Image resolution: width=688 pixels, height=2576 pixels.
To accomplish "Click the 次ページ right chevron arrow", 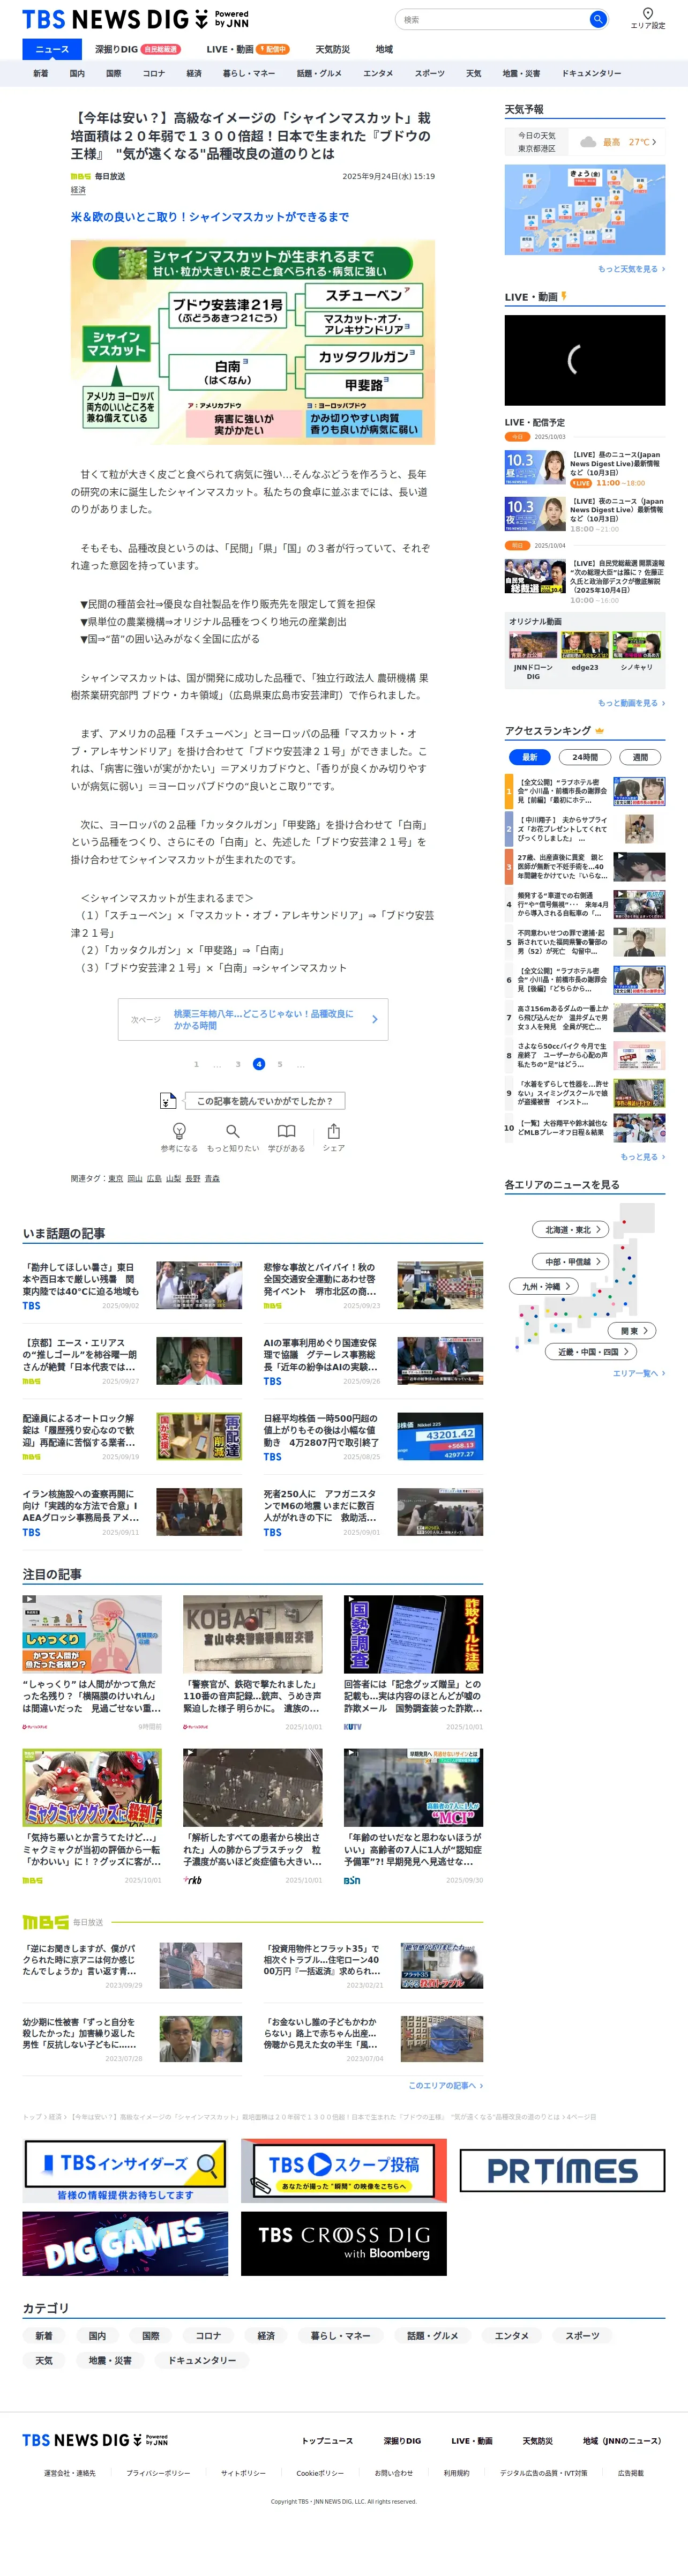I will point(375,1019).
